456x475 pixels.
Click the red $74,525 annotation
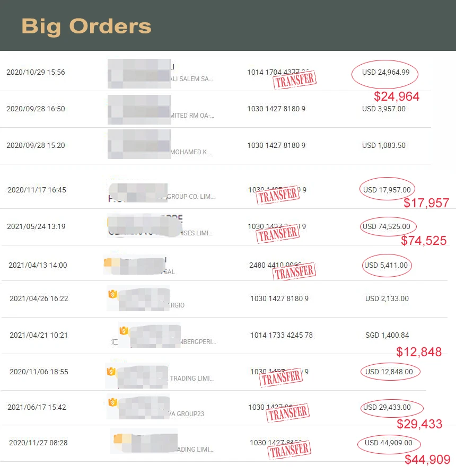click(x=424, y=241)
